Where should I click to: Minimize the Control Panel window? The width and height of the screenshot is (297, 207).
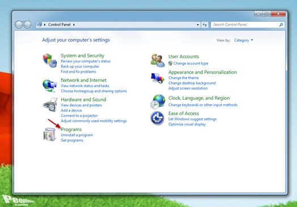258,14
